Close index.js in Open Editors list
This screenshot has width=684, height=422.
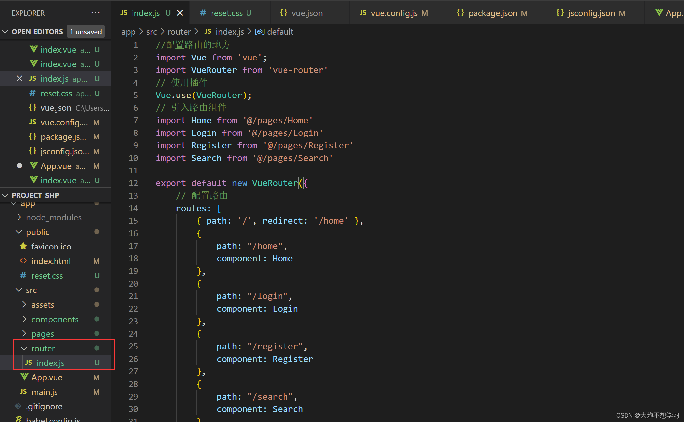(19, 79)
